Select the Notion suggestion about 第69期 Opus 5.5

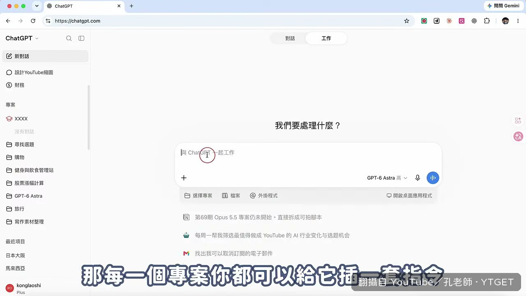[252, 217]
